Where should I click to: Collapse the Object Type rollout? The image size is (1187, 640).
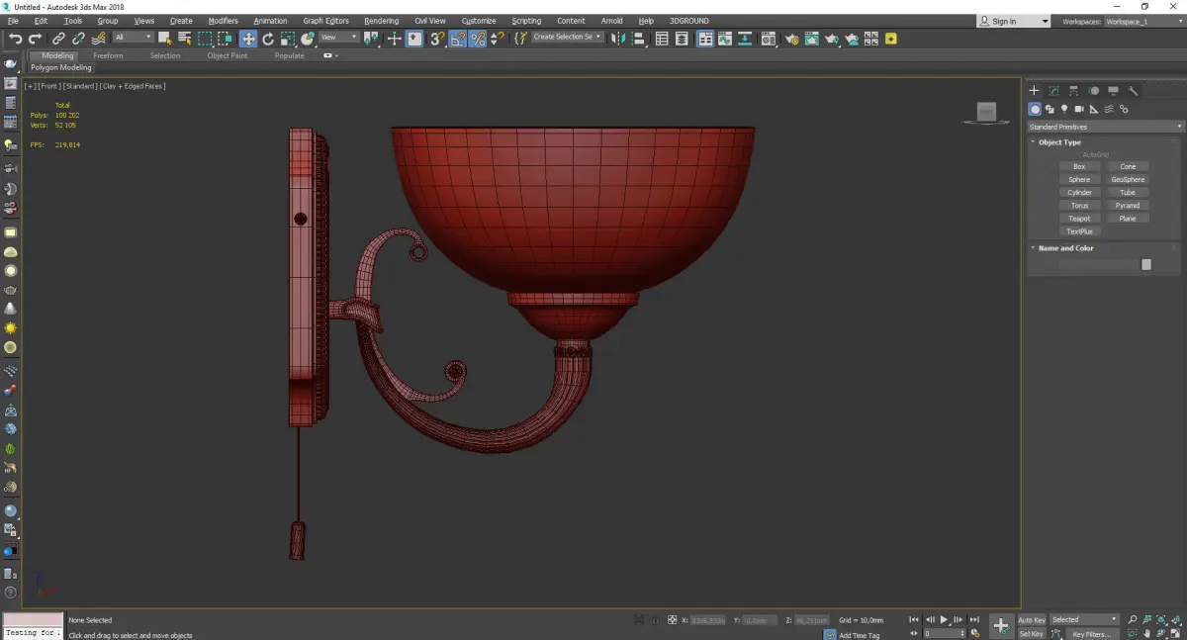pos(1059,142)
